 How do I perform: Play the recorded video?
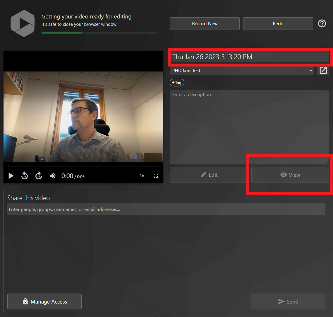tap(11, 176)
